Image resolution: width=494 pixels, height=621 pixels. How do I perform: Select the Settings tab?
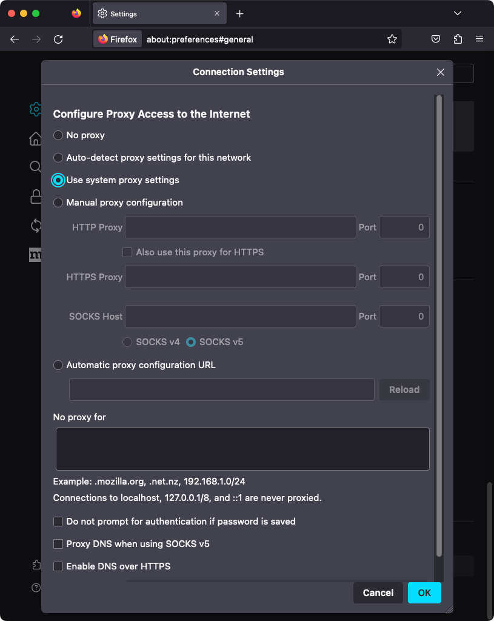pos(159,13)
